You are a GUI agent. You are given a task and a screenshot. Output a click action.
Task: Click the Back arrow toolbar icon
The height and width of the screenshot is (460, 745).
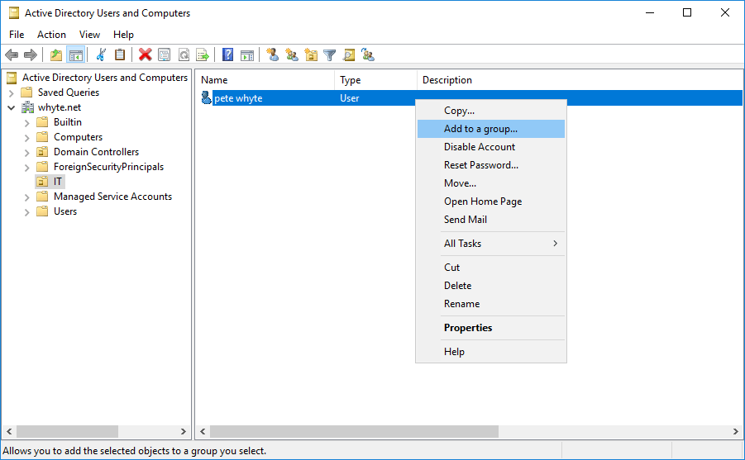[x=12, y=55]
